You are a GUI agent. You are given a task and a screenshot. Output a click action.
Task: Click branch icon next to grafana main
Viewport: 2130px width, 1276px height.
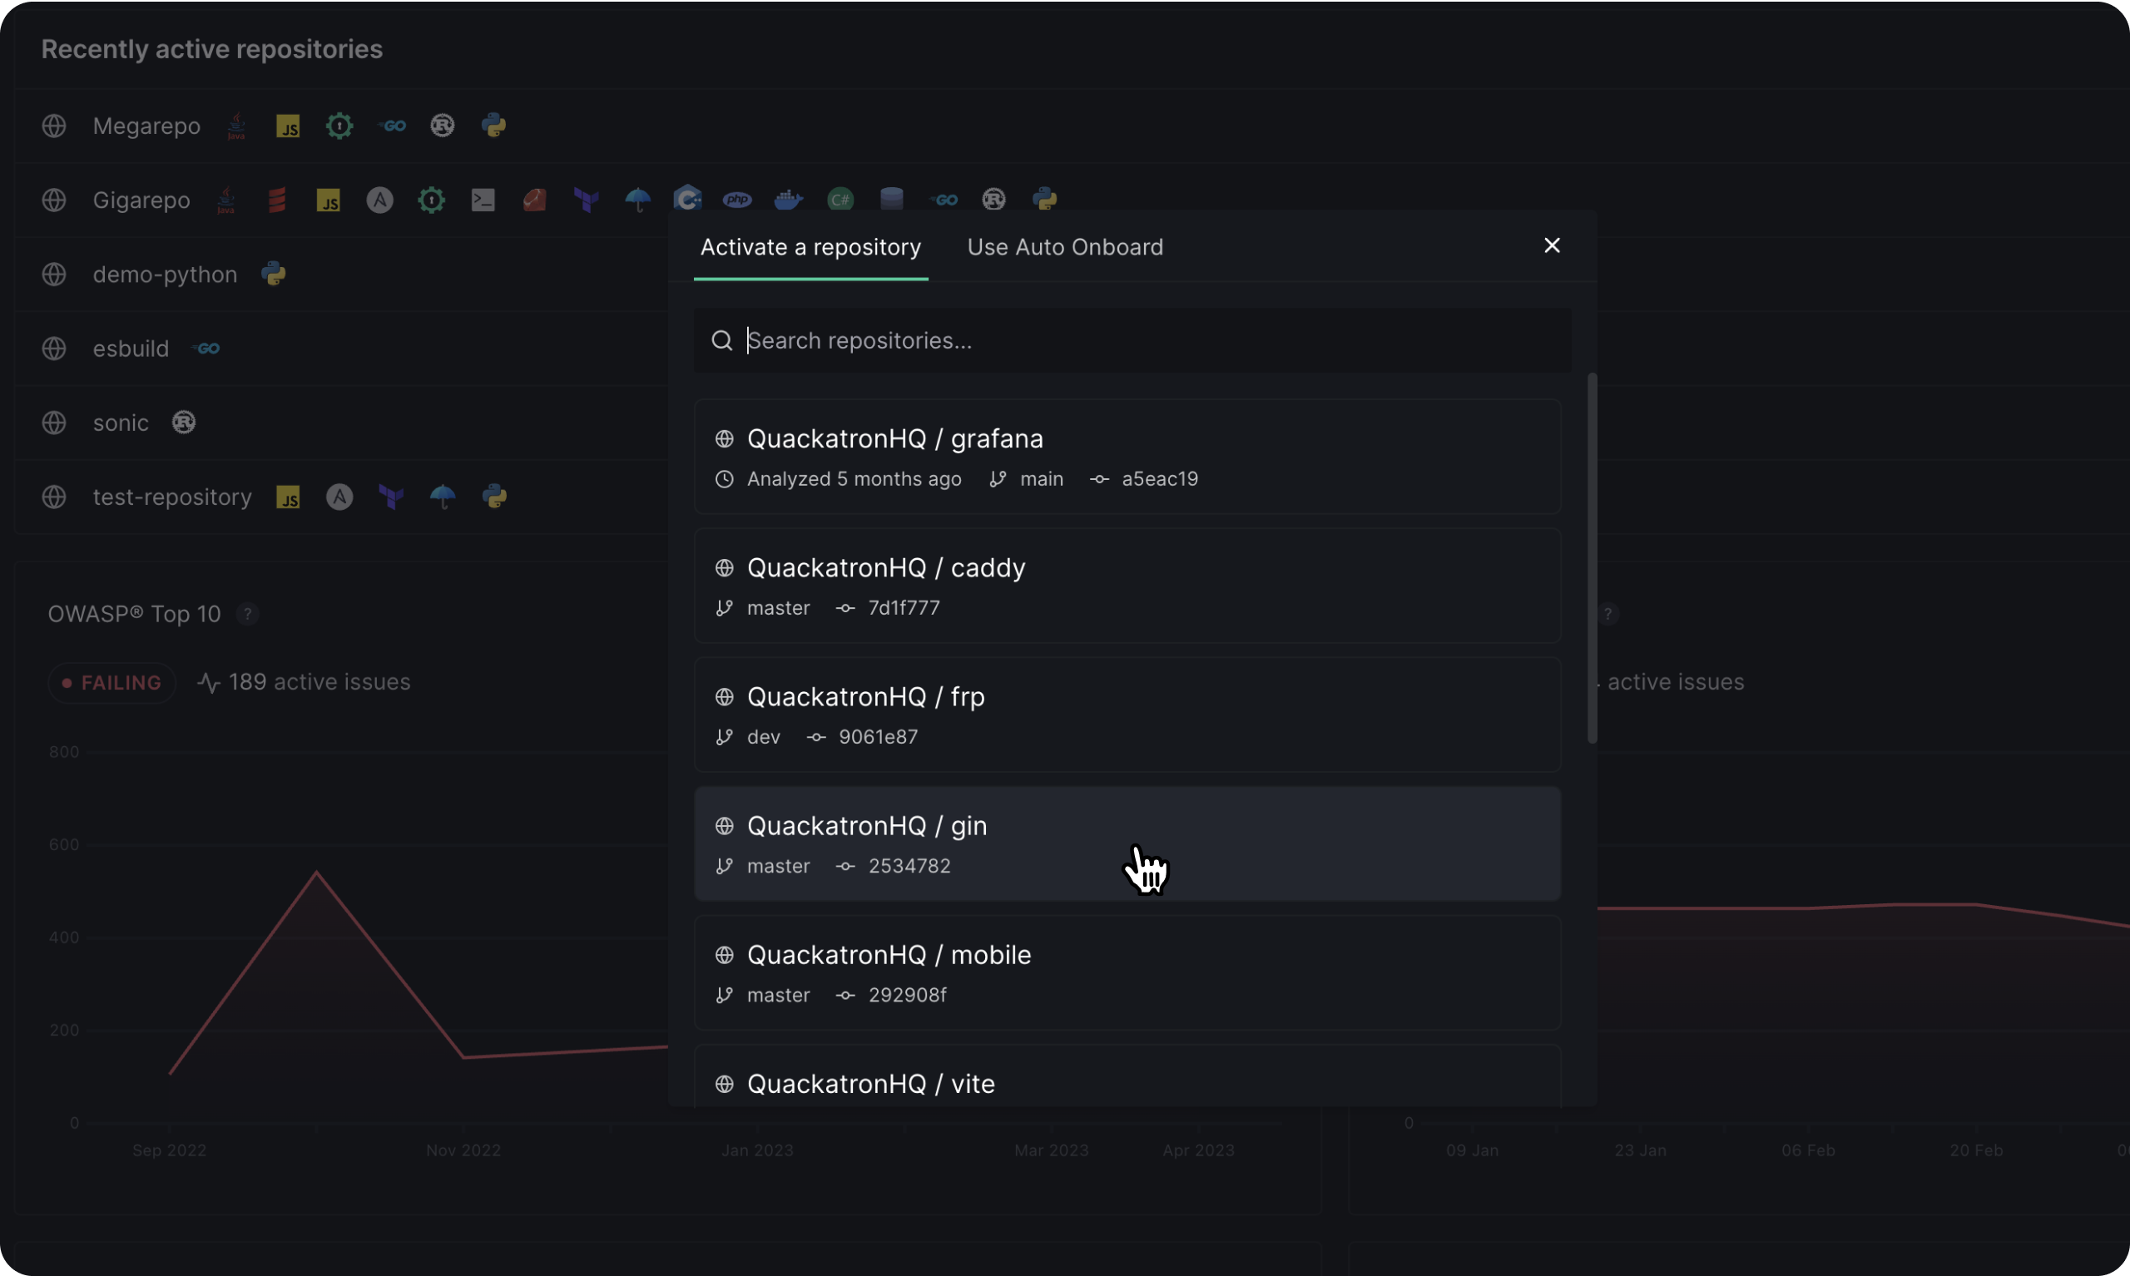(x=997, y=479)
